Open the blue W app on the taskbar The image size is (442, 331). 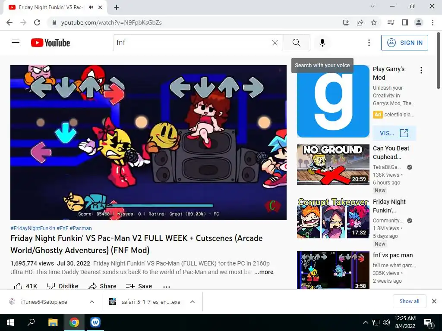[95, 322]
